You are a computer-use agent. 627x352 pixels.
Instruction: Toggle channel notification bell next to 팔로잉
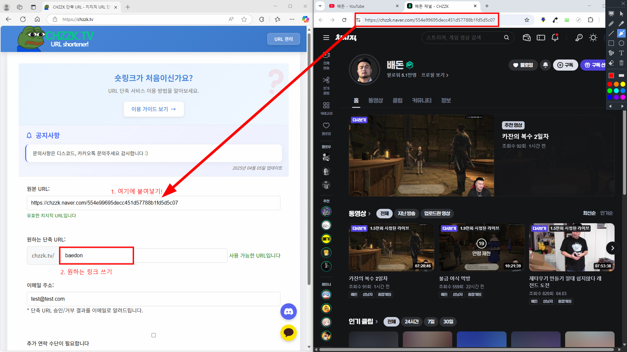[545, 65]
